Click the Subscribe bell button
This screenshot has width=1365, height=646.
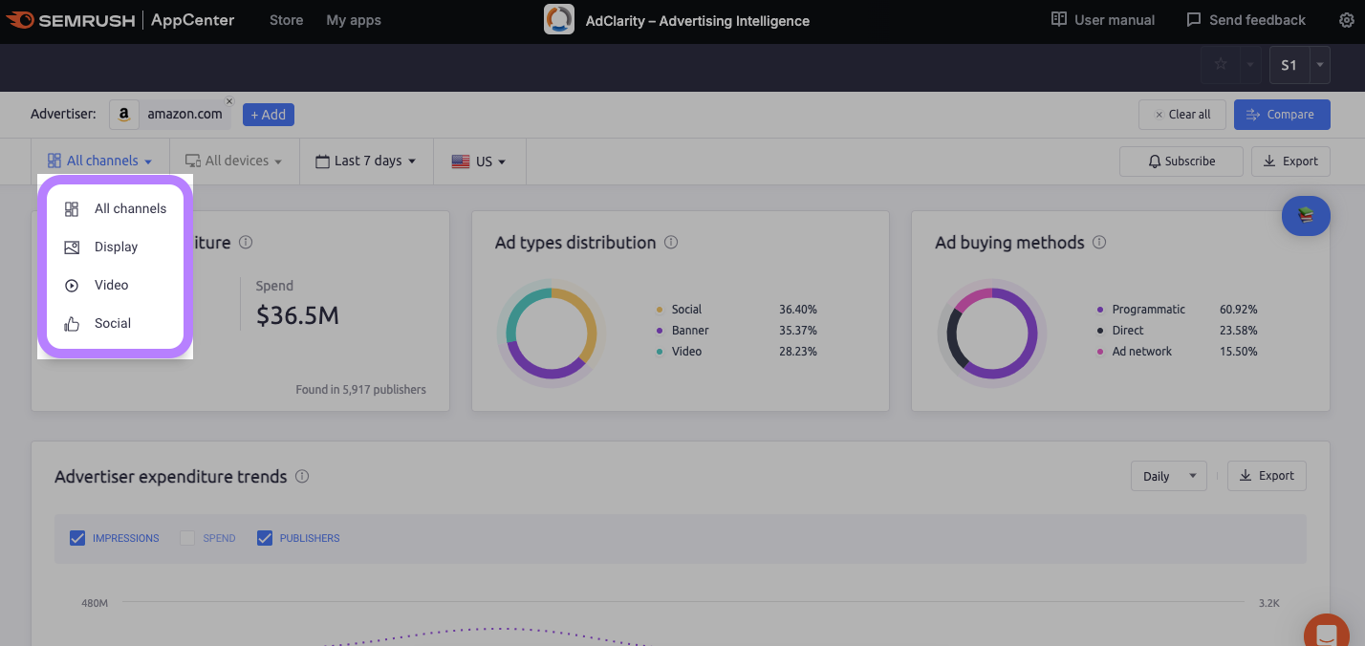1181,161
